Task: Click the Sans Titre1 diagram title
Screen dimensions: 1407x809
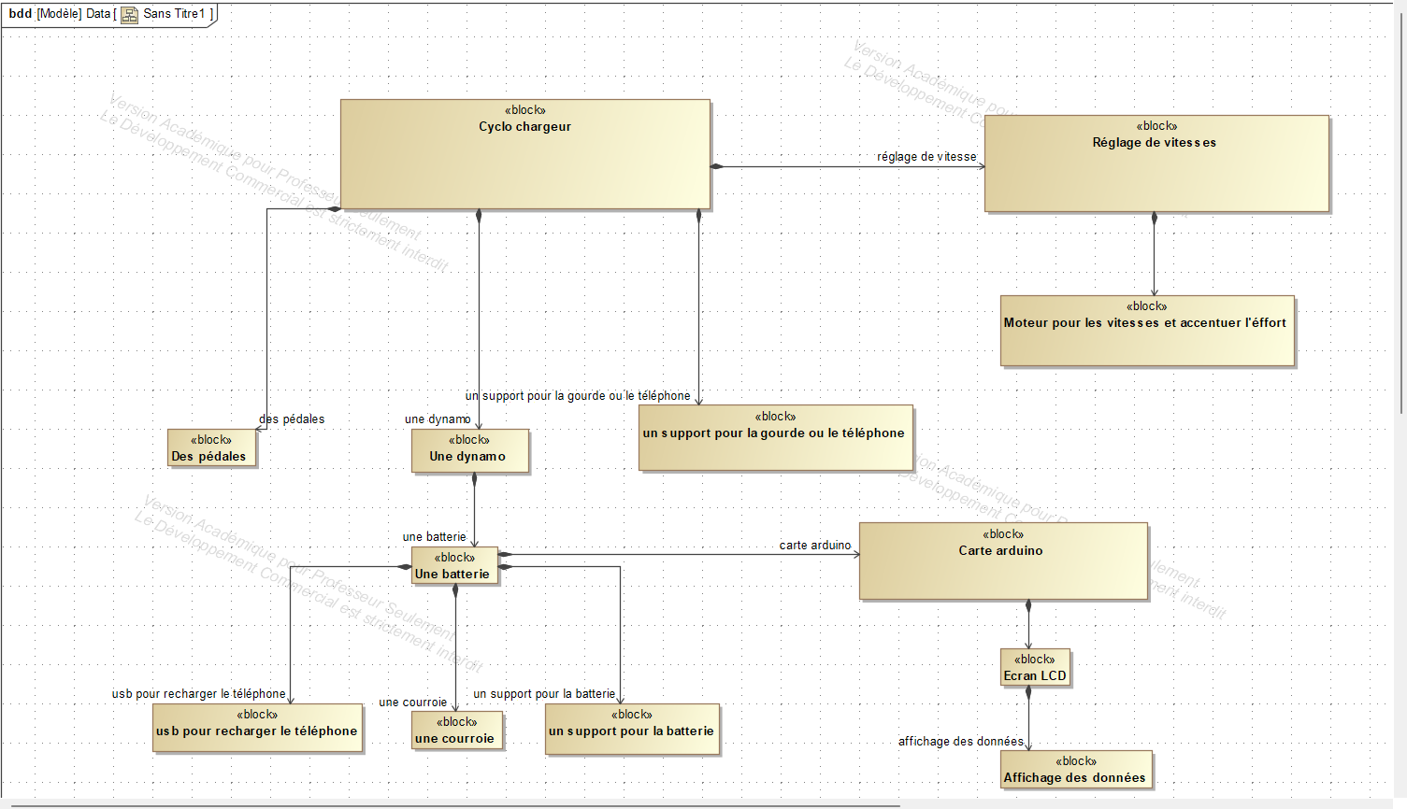Action: pos(174,14)
